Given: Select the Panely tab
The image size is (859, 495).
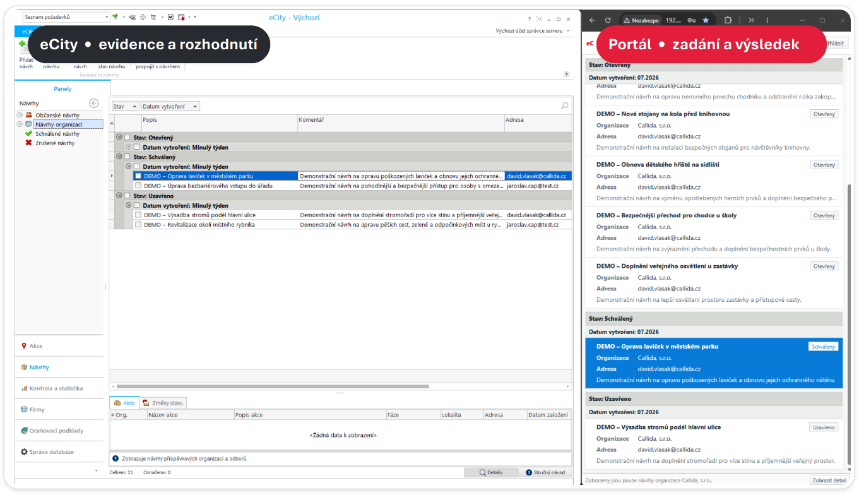Looking at the screenshot, I should [62, 89].
